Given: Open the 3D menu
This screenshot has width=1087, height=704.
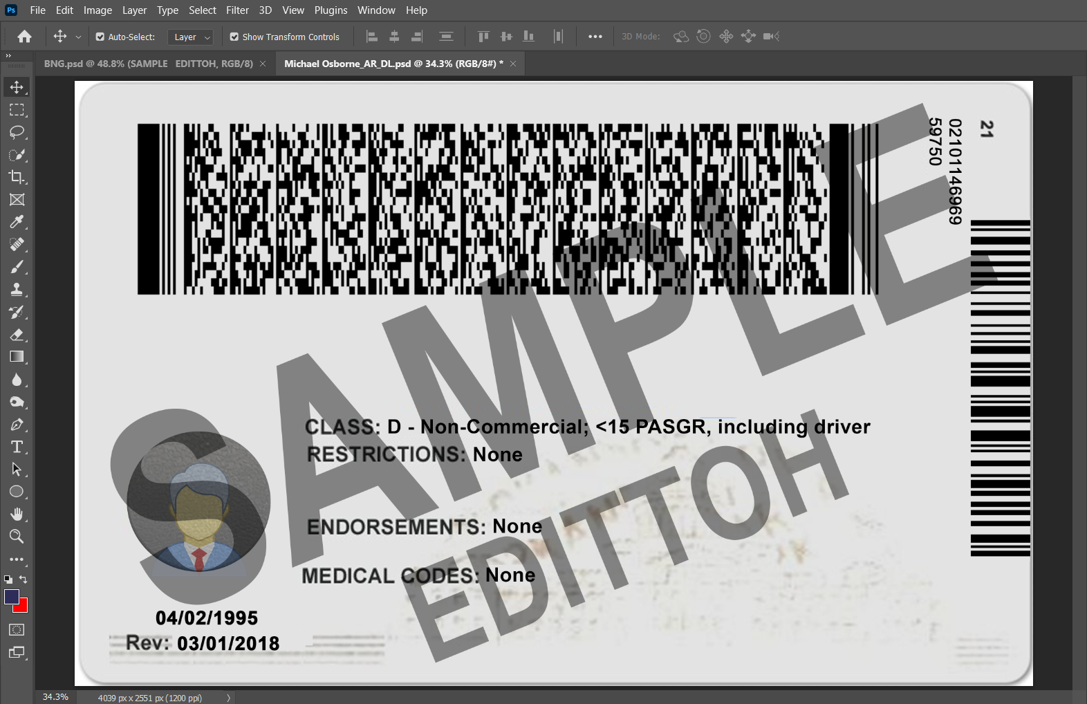Looking at the screenshot, I should click(266, 10).
